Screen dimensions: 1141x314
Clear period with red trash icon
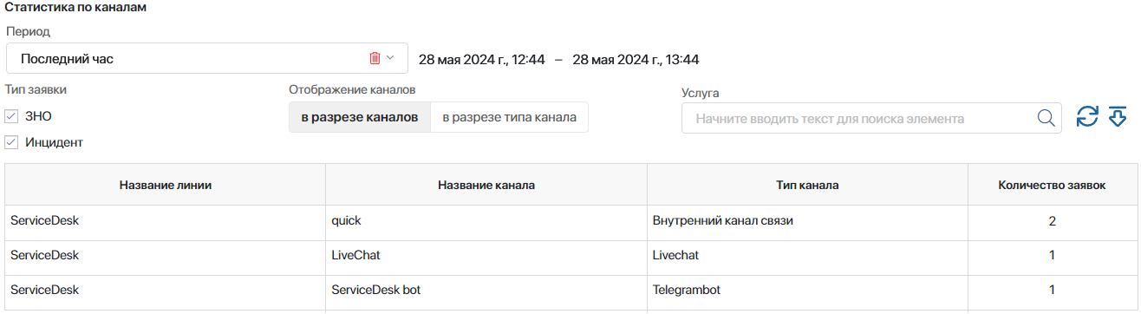click(x=375, y=58)
